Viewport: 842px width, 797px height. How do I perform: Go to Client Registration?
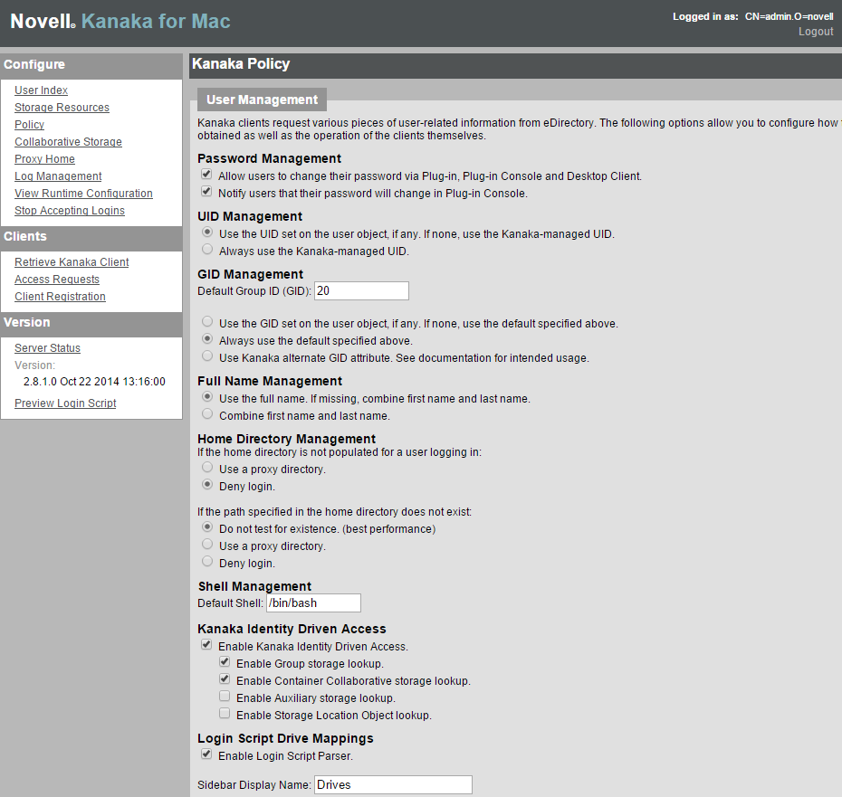tap(60, 296)
